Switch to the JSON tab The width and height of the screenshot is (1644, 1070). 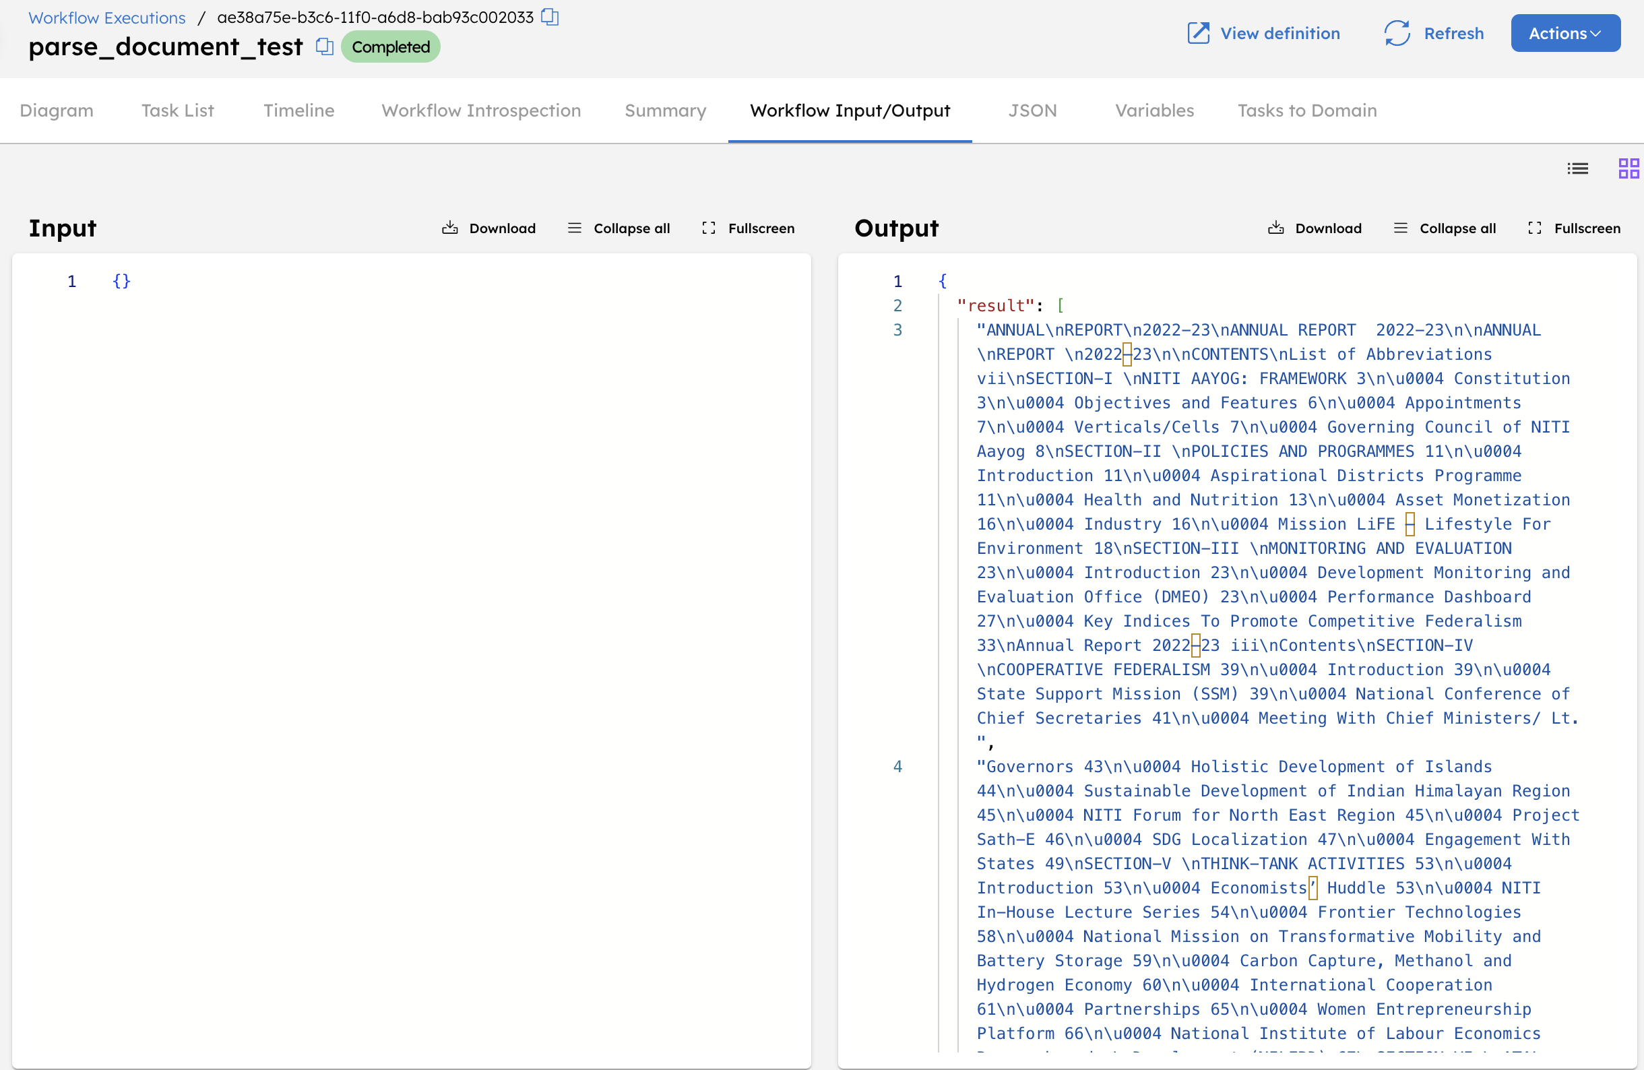1032,110
